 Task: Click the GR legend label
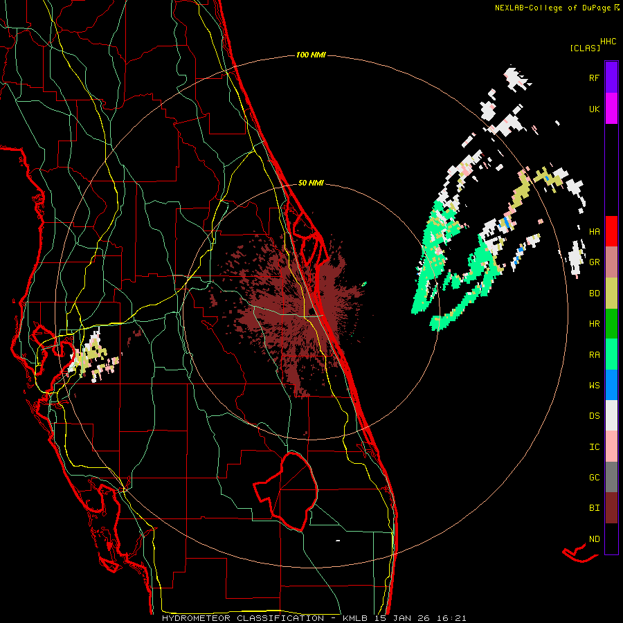(594, 262)
